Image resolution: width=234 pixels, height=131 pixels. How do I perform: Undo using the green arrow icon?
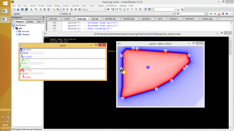(32, 10)
